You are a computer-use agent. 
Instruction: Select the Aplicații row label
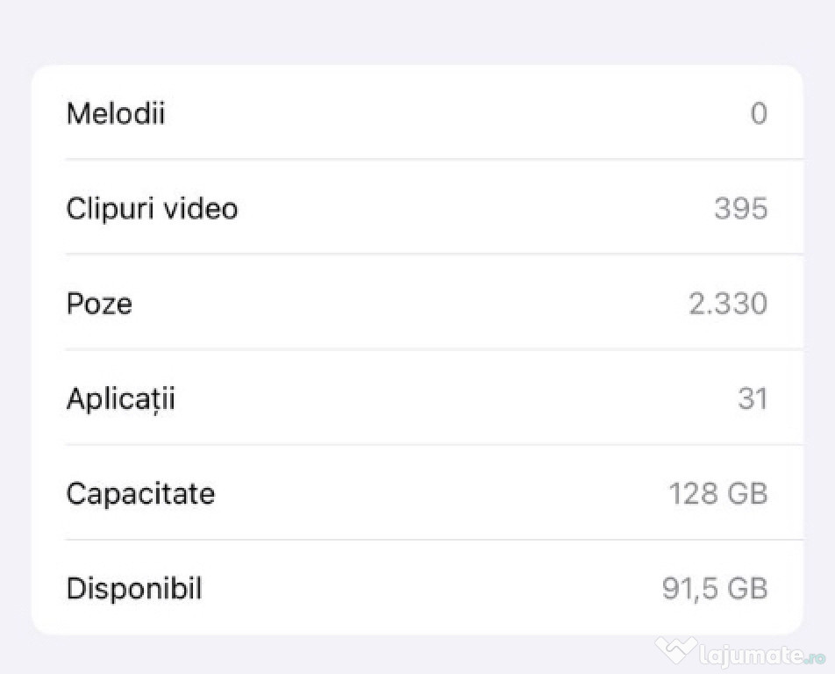(121, 399)
